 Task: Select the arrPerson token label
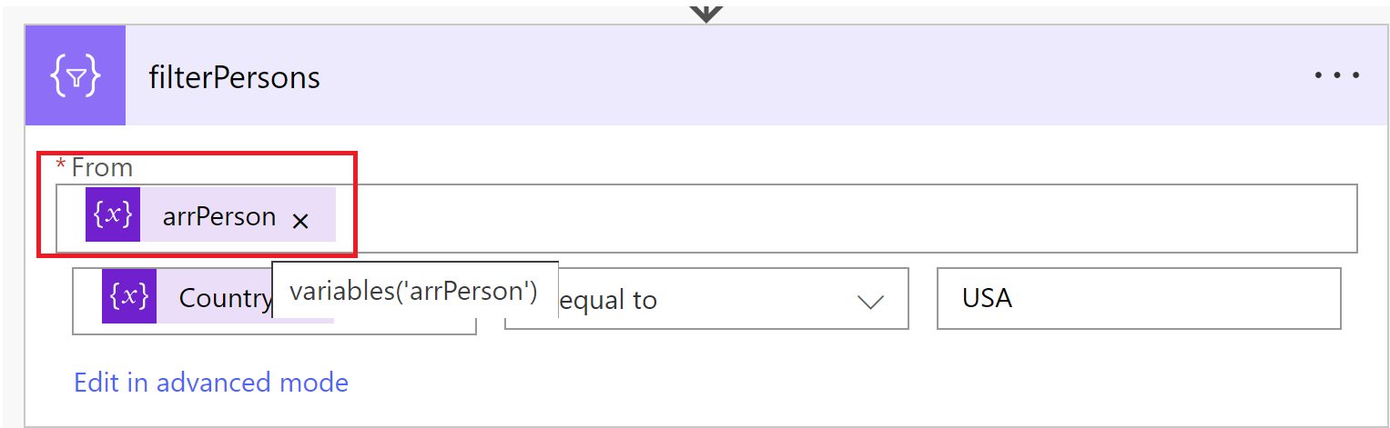pyautogui.click(x=218, y=216)
